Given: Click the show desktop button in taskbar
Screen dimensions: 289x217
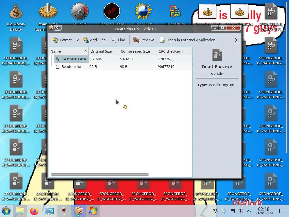Looking at the screenshot, I should click(x=282, y=211).
